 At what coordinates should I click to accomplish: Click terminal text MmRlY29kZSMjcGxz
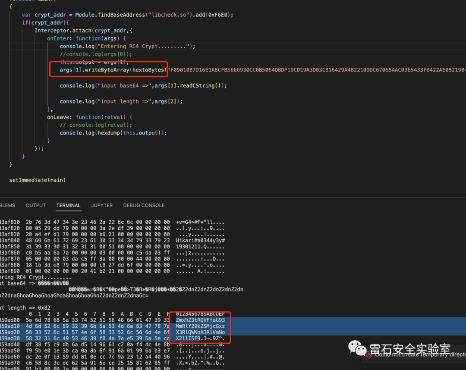(x=200, y=326)
